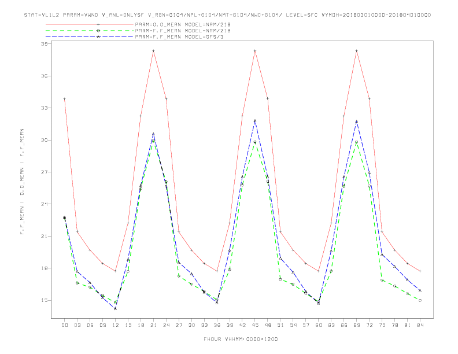Select legend entry PARM=O.O_MEAN MODEL=NAM/218

183,24
